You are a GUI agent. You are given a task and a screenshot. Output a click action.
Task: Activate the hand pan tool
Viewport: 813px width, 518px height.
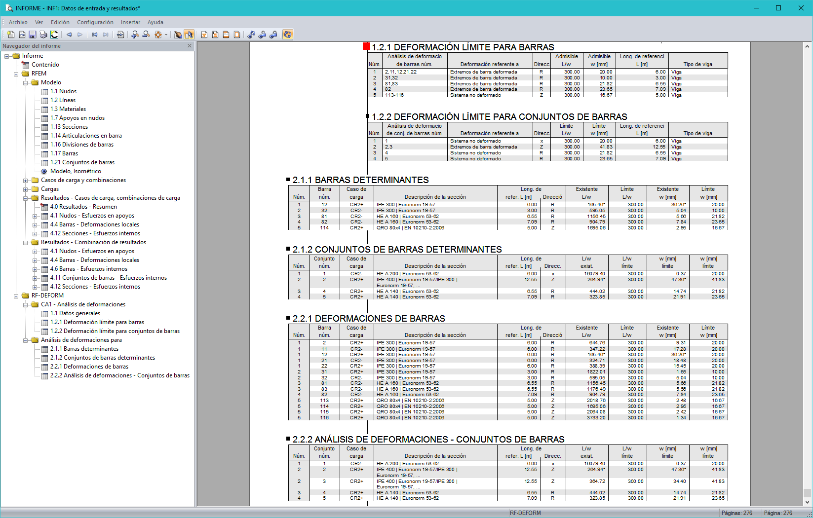[x=178, y=35]
